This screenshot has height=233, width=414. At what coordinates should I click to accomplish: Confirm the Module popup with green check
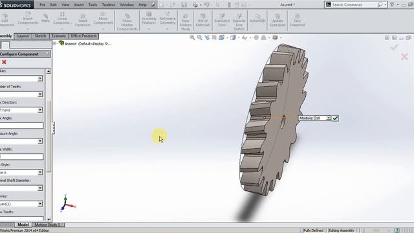[335, 118]
